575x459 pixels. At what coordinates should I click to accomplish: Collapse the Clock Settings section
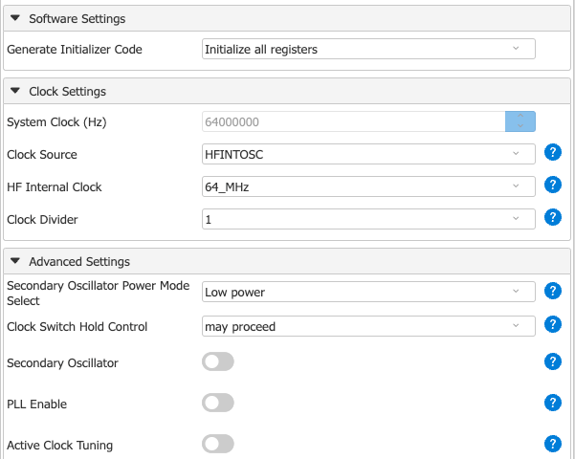[15, 92]
